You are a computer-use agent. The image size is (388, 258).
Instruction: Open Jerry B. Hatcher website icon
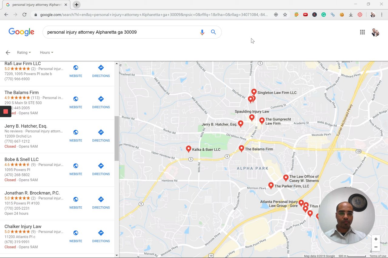76,132
